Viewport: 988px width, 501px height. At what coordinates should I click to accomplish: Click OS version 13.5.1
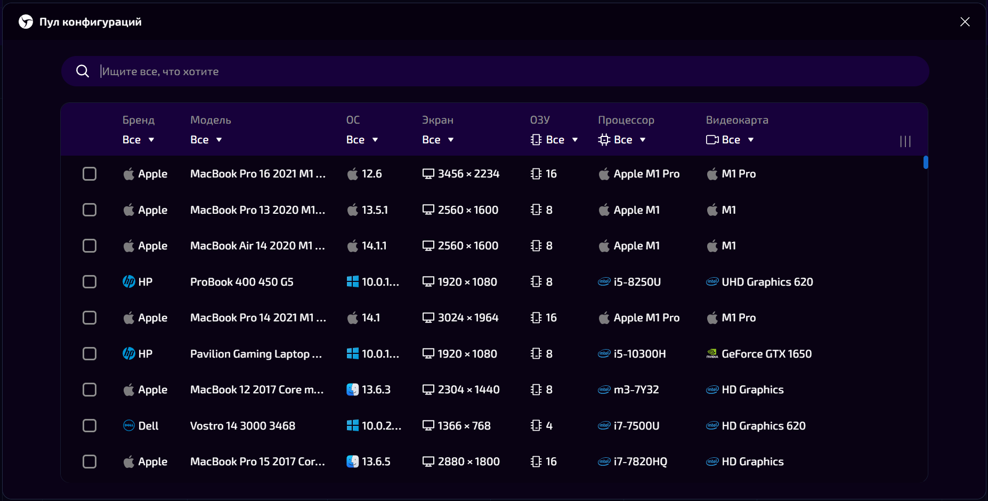[375, 210]
